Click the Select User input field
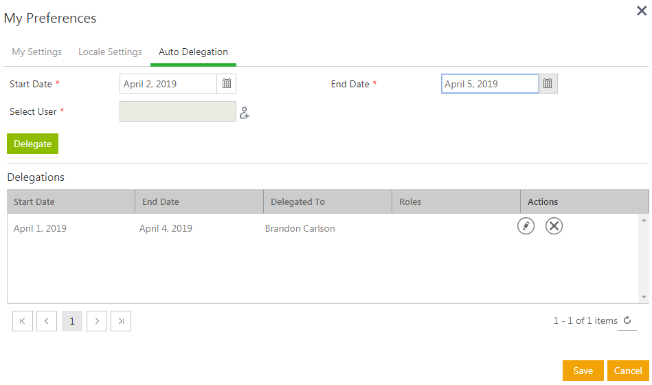Screen dimensions: 652x385 tap(177, 111)
